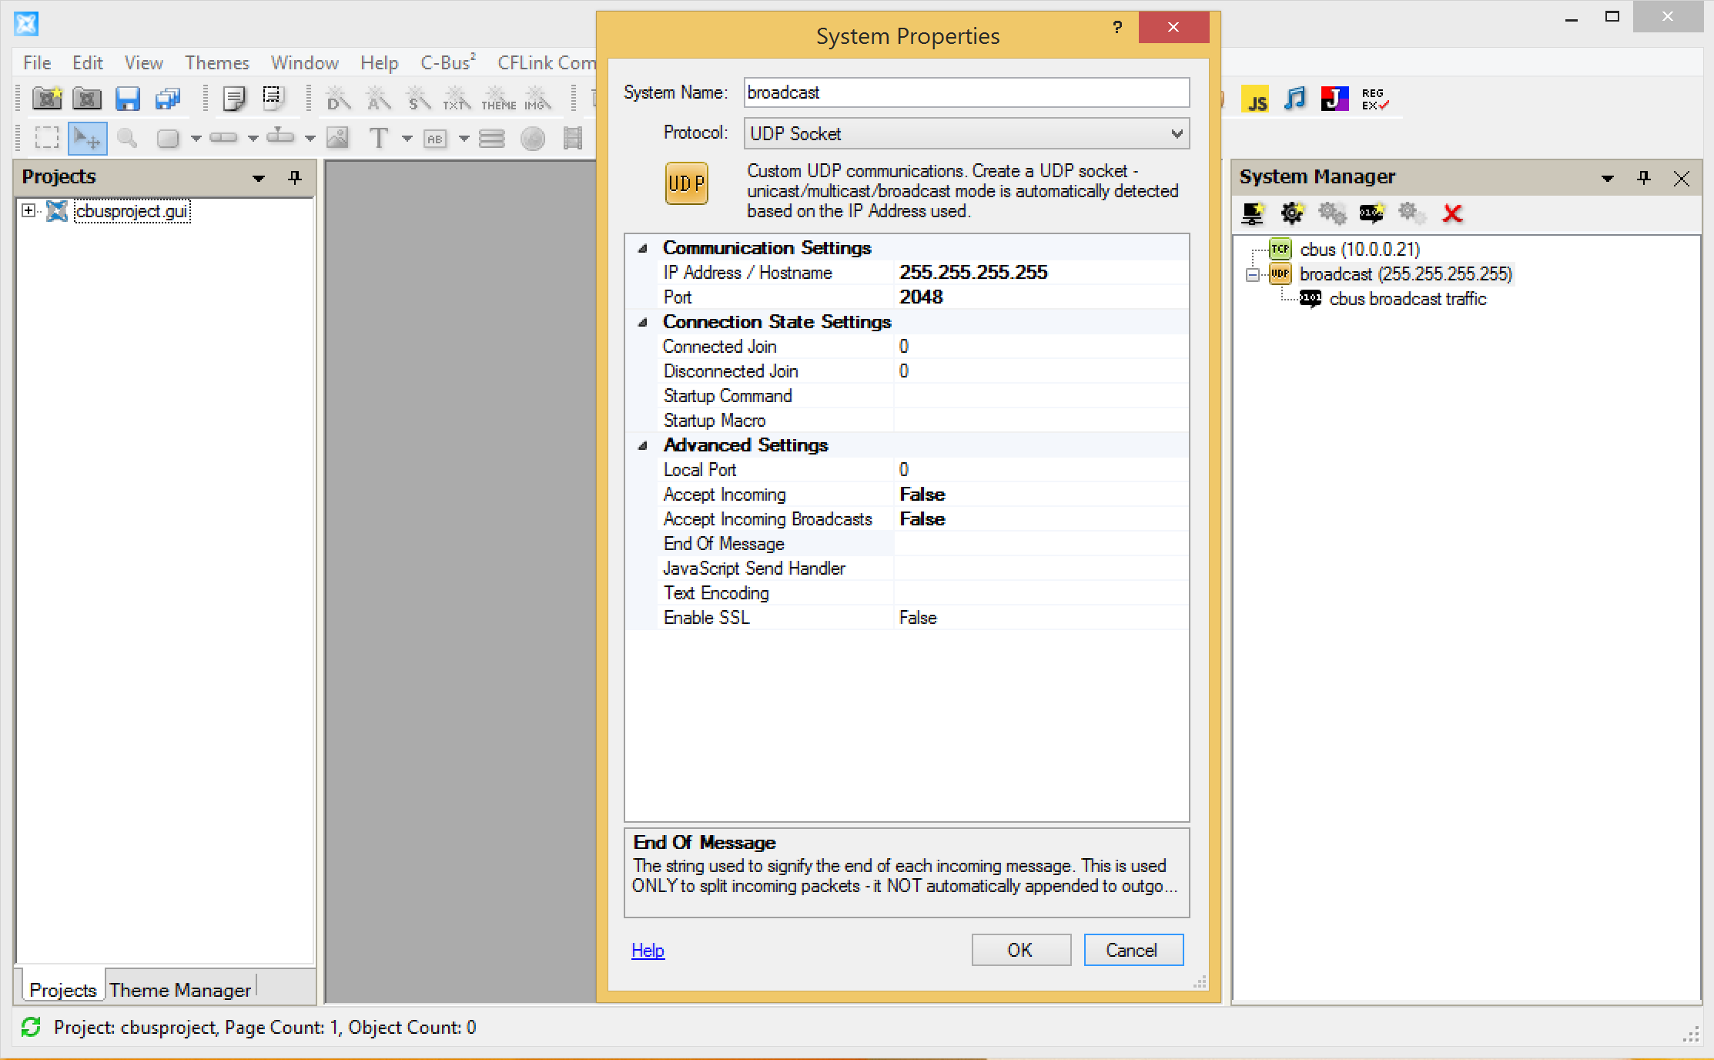Open the Help link in dialog

click(x=648, y=951)
